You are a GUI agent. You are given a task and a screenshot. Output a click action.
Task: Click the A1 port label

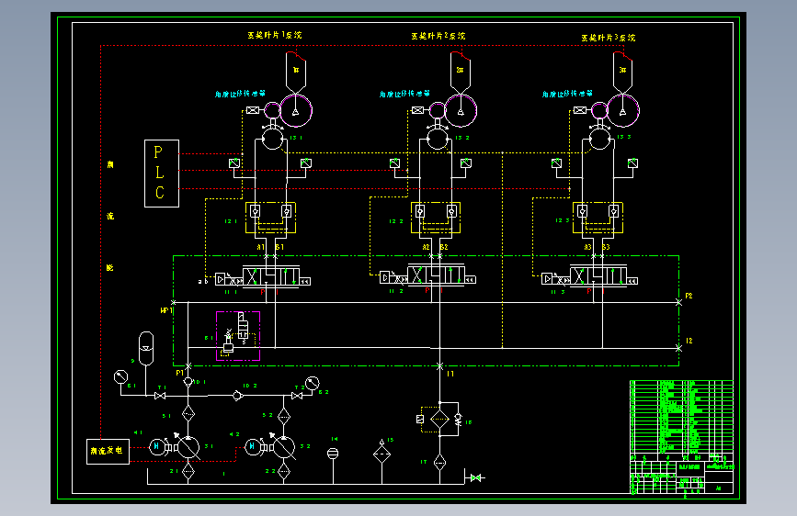pyautogui.click(x=261, y=247)
